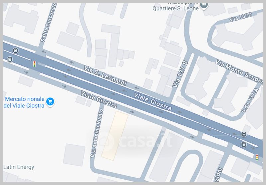Image resolution: width=266 pixels, height=185 pixels.
Task: Select the upper bus stop icon near Salita Curcuruto
Action: [15, 50]
